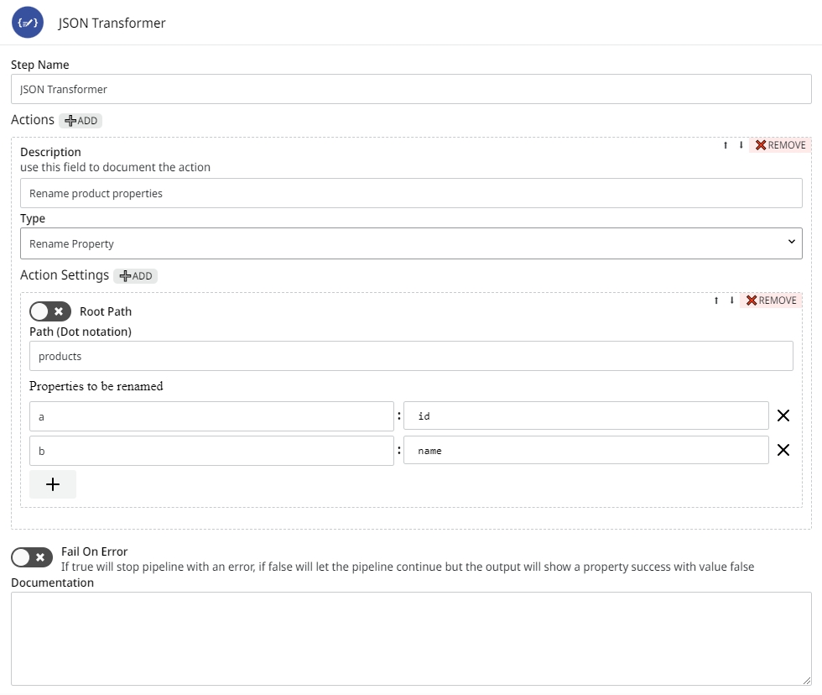Enable the Fail On Error switch

click(x=32, y=557)
